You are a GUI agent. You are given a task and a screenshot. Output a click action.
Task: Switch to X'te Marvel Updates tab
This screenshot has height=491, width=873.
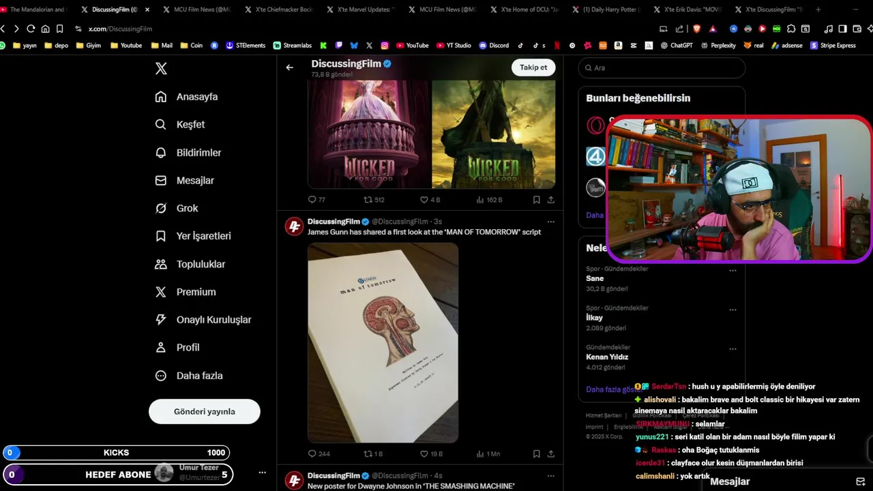pyautogui.click(x=362, y=10)
